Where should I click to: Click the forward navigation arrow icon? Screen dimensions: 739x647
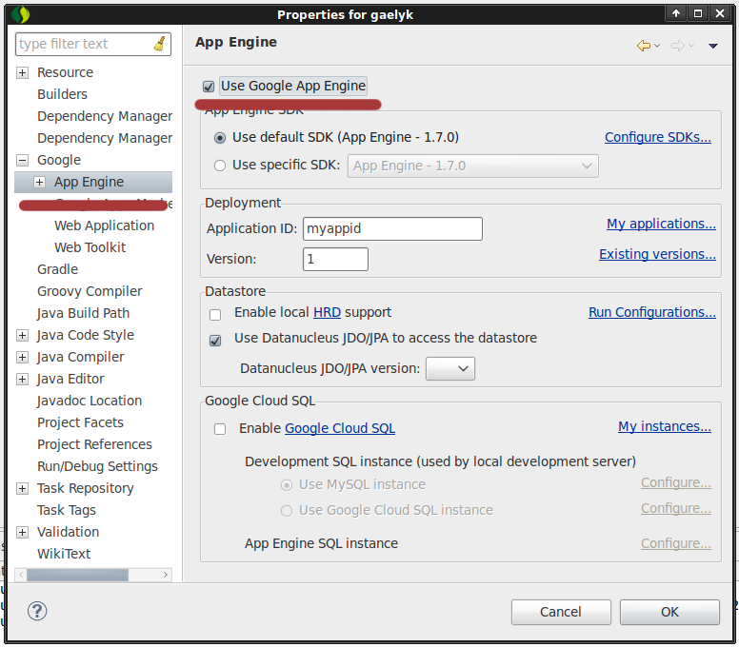click(x=678, y=46)
